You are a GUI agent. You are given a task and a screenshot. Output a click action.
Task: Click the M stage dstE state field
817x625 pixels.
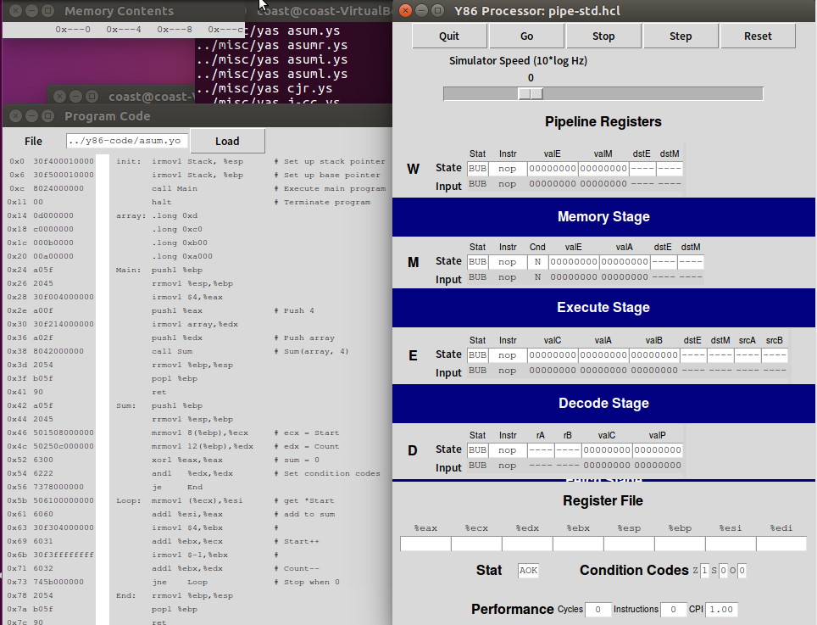click(663, 262)
